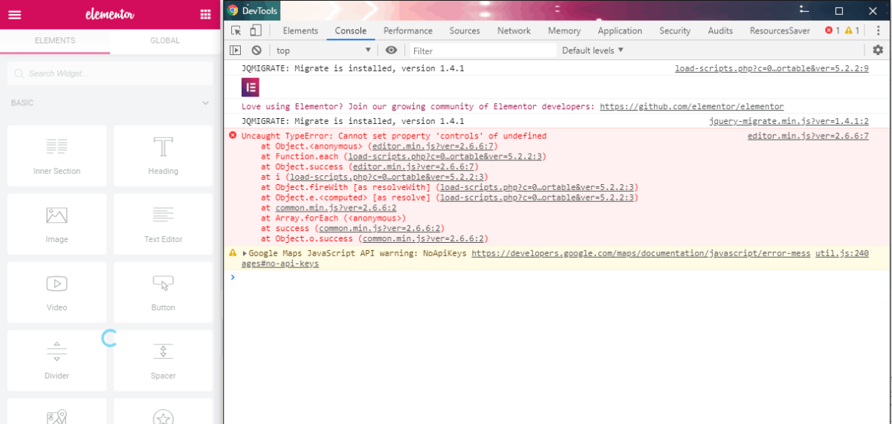Image resolution: width=892 pixels, height=424 pixels.
Task: Switch to the Audits tab
Action: click(720, 30)
